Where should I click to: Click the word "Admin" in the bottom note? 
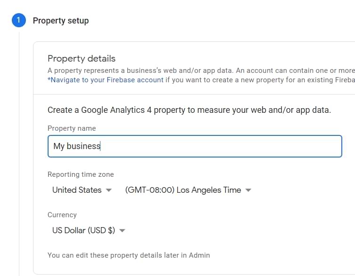pyautogui.click(x=199, y=255)
